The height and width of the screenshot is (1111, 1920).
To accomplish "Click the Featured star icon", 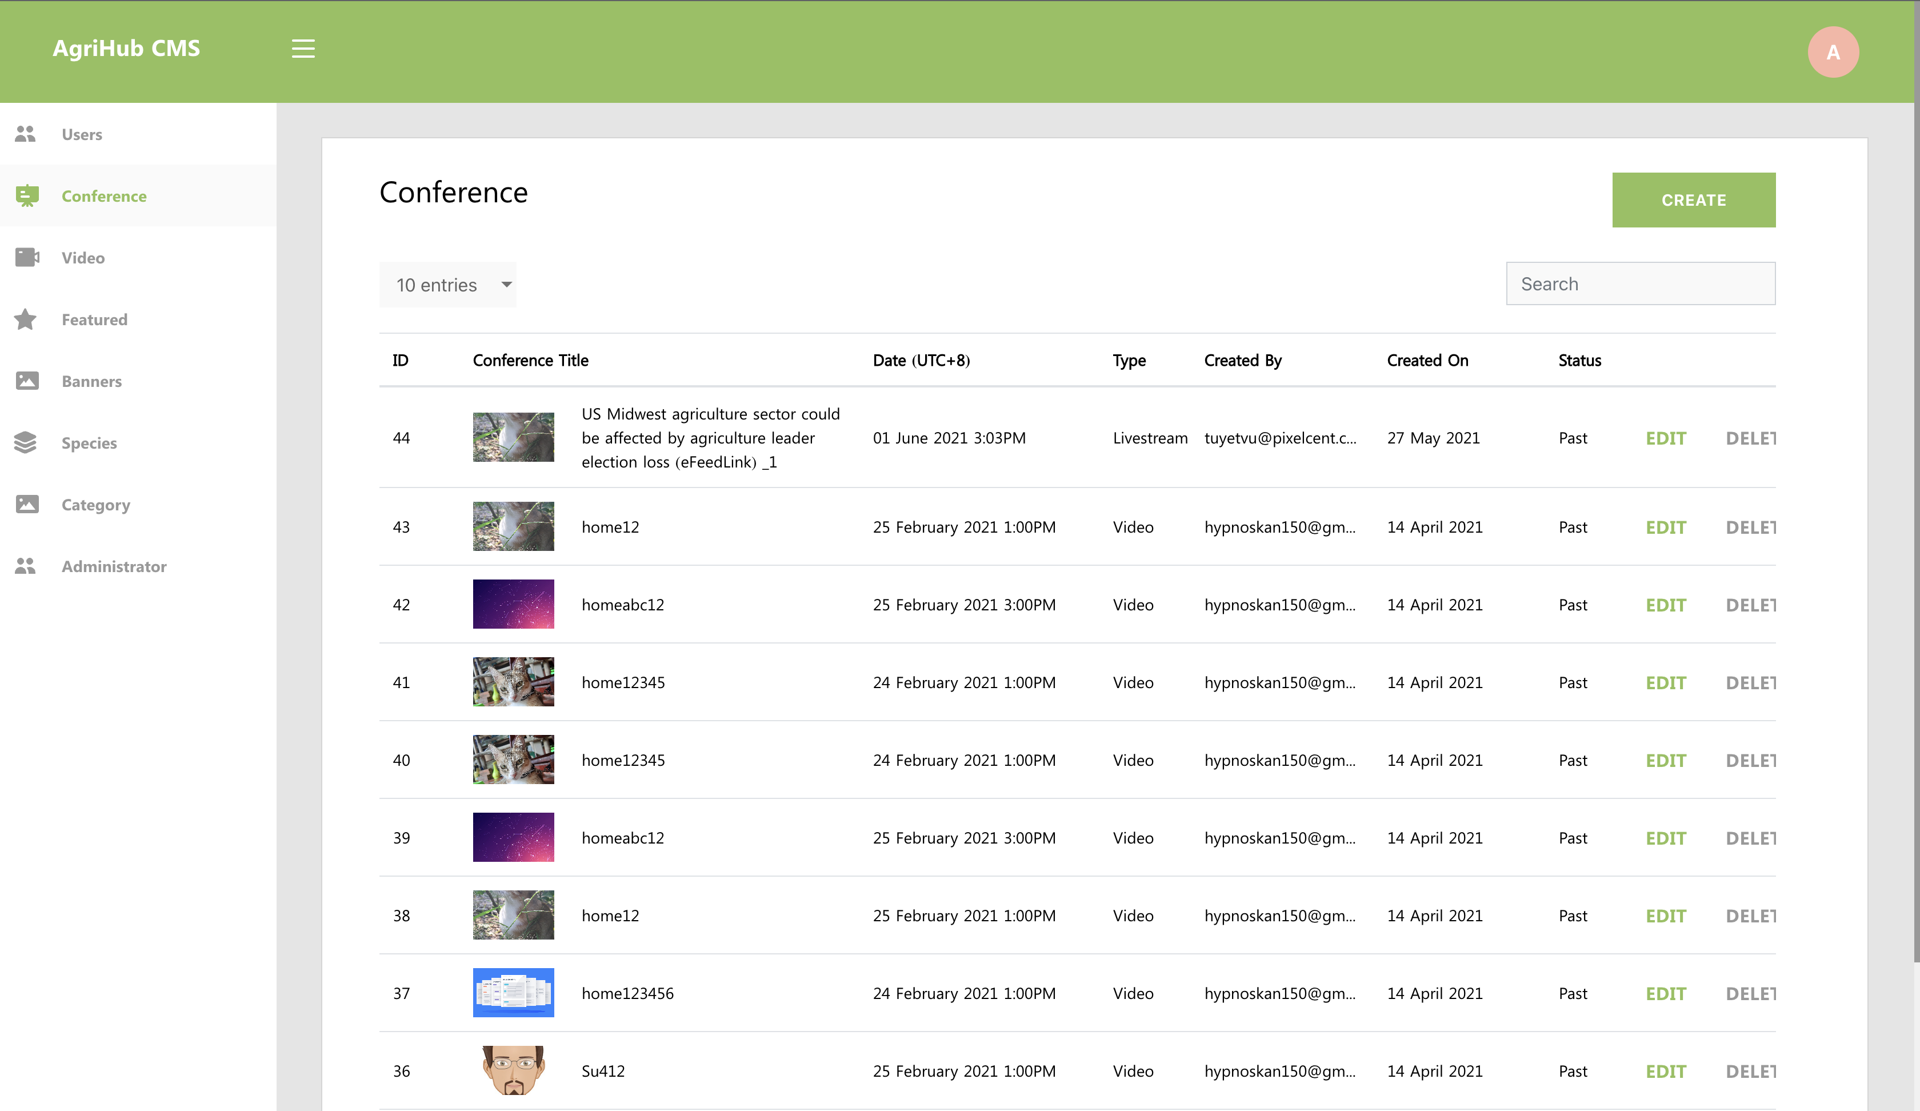I will point(25,319).
